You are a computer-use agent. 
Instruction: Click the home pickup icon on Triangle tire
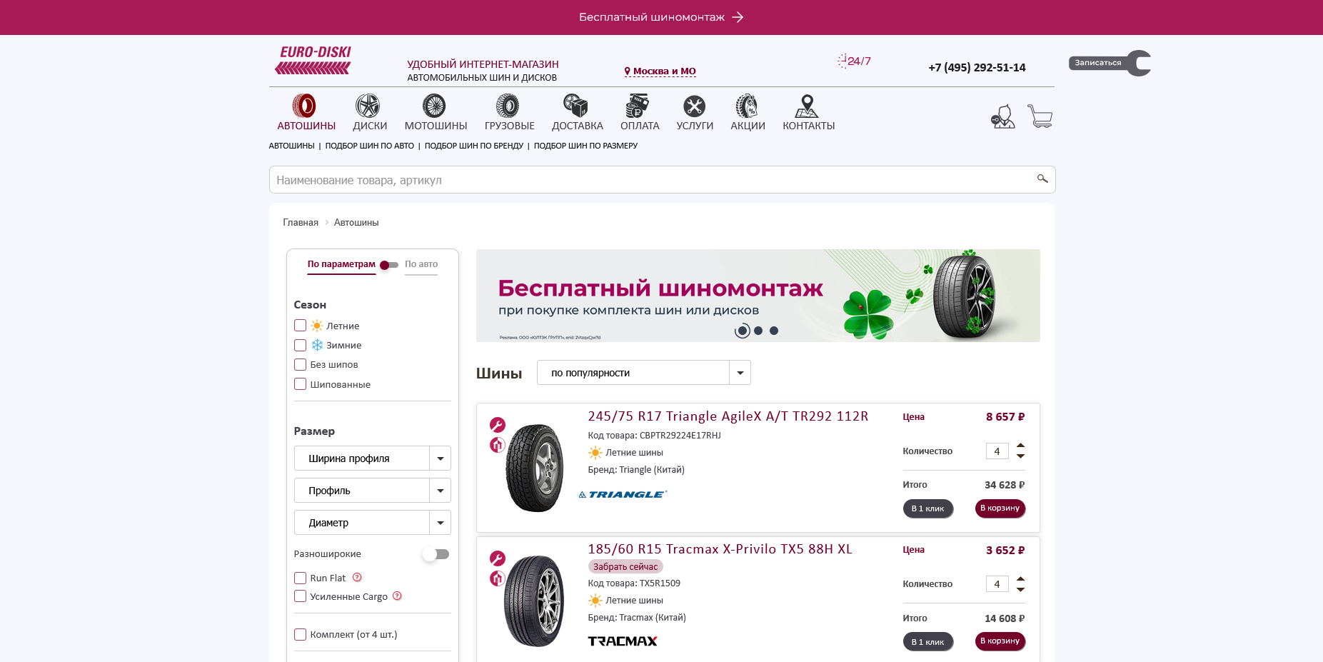[498, 445]
